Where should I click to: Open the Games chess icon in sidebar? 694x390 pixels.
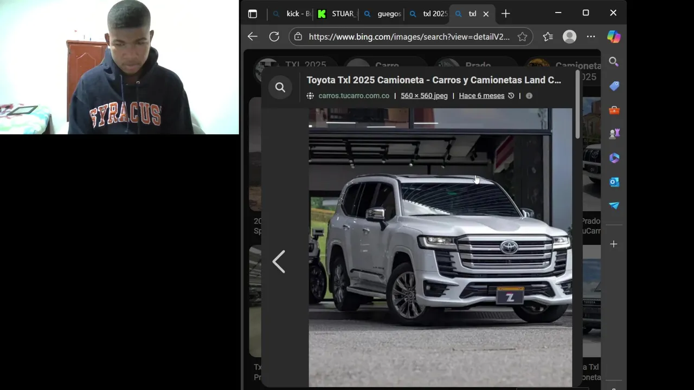[614, 134]
